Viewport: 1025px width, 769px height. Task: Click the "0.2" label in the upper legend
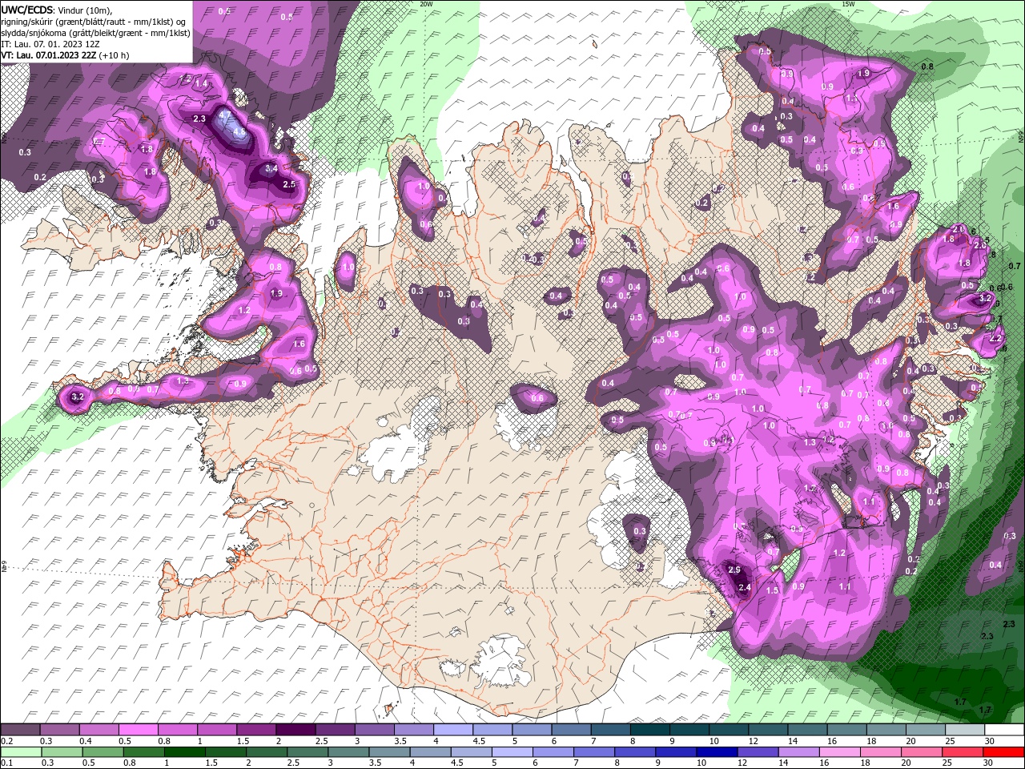click(7, 741)
